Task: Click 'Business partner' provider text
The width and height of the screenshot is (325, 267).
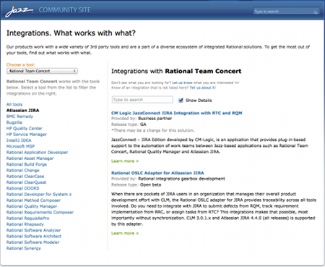Action: (155, 119)
